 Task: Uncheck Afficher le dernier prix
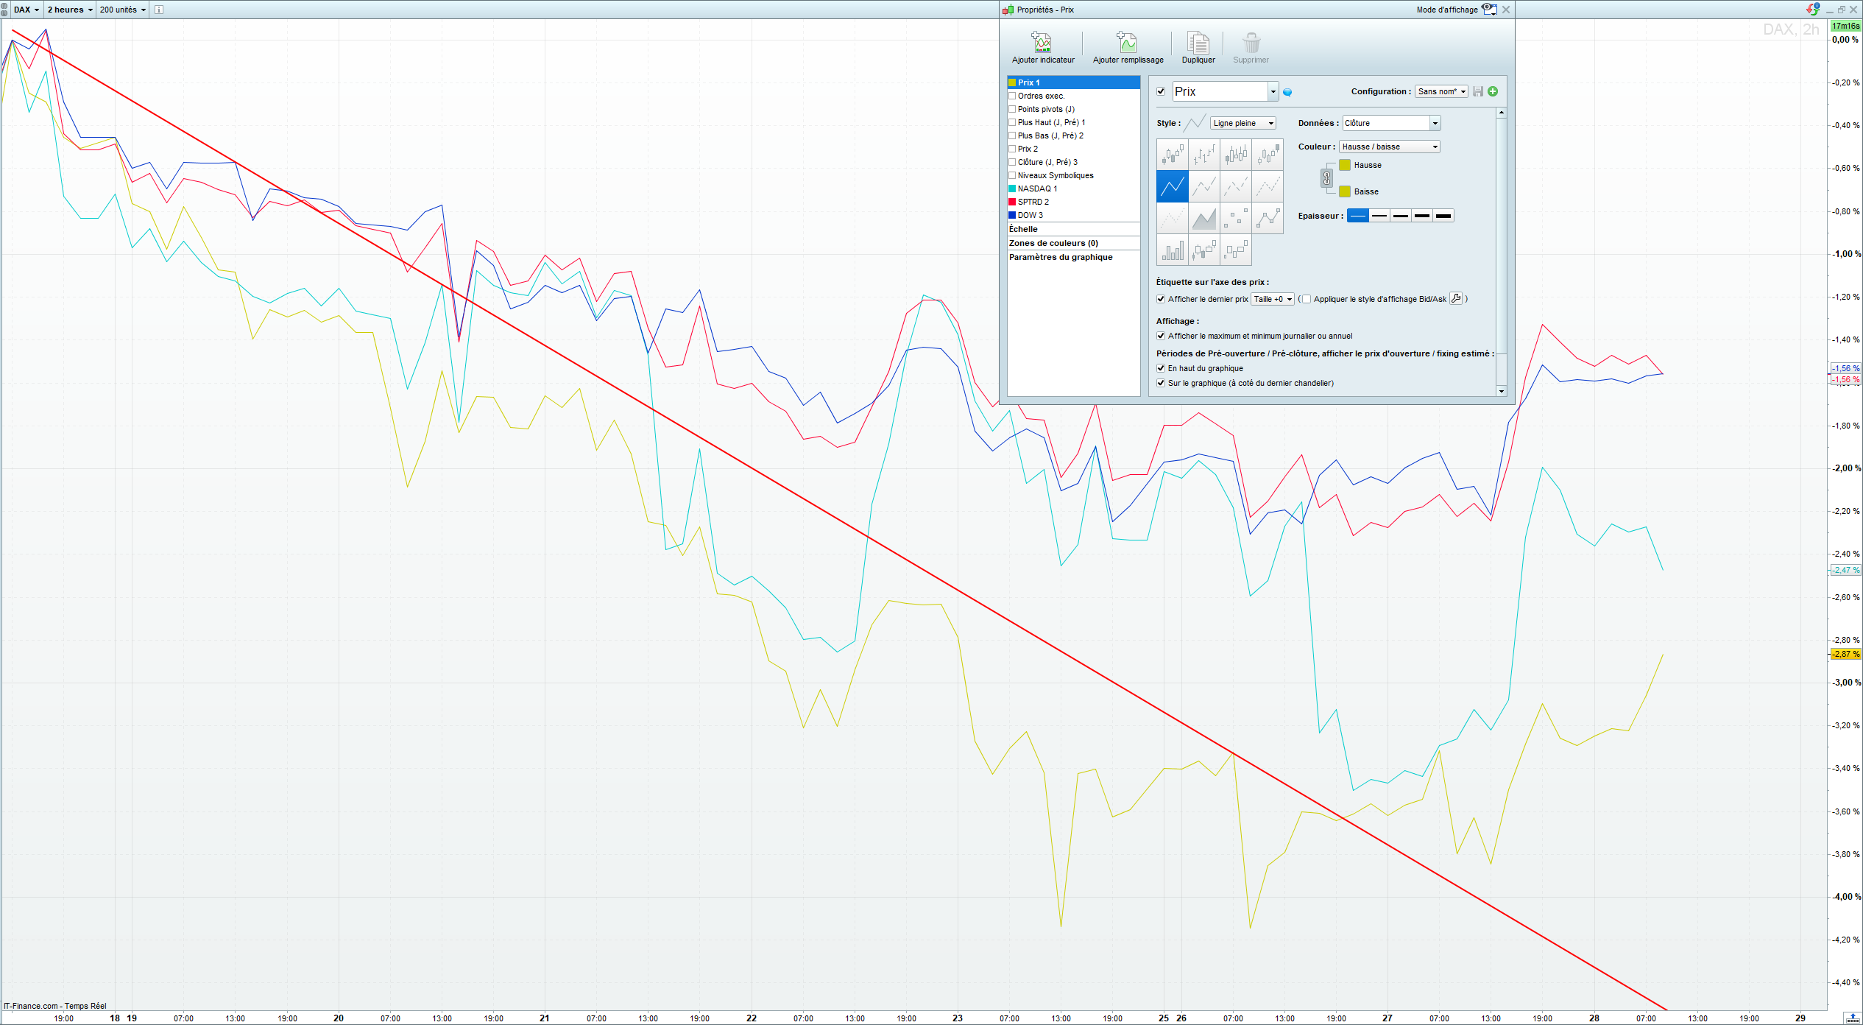(x=1161, y=299)
